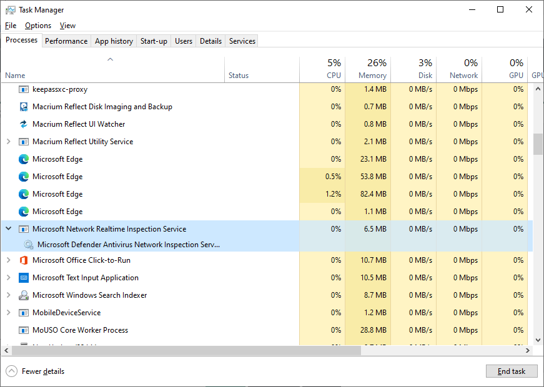
Task: Expand the Macrium Reflect Utility Service row
Action: pyautogui.click(x=8, y=142)
